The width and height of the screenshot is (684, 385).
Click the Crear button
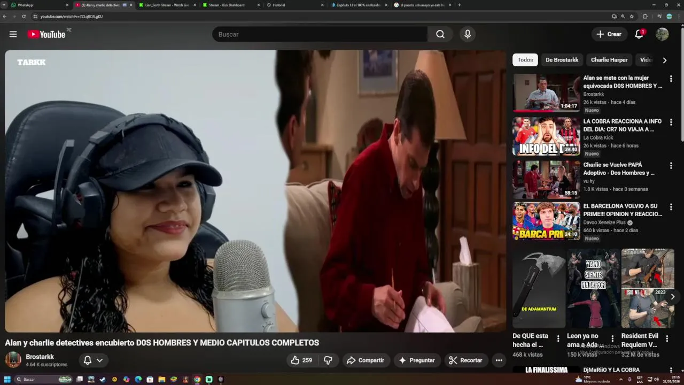click(x=609, y=34)
